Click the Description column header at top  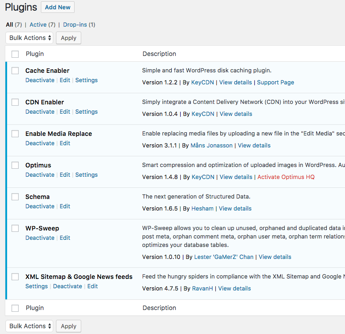pos(159,54)
